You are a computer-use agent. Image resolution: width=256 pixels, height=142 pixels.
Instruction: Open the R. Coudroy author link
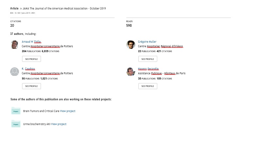[28, 69]
